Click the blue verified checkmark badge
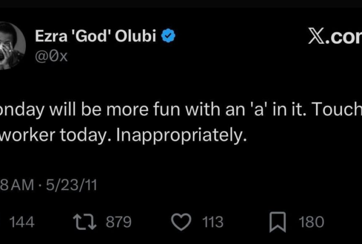 [169, 36]
